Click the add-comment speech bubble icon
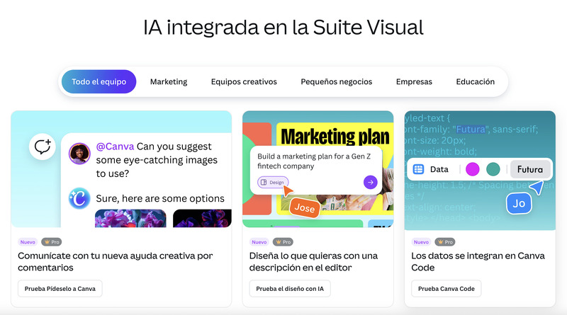Viewport: 567px width, 315px height. [x=43, y=147]
